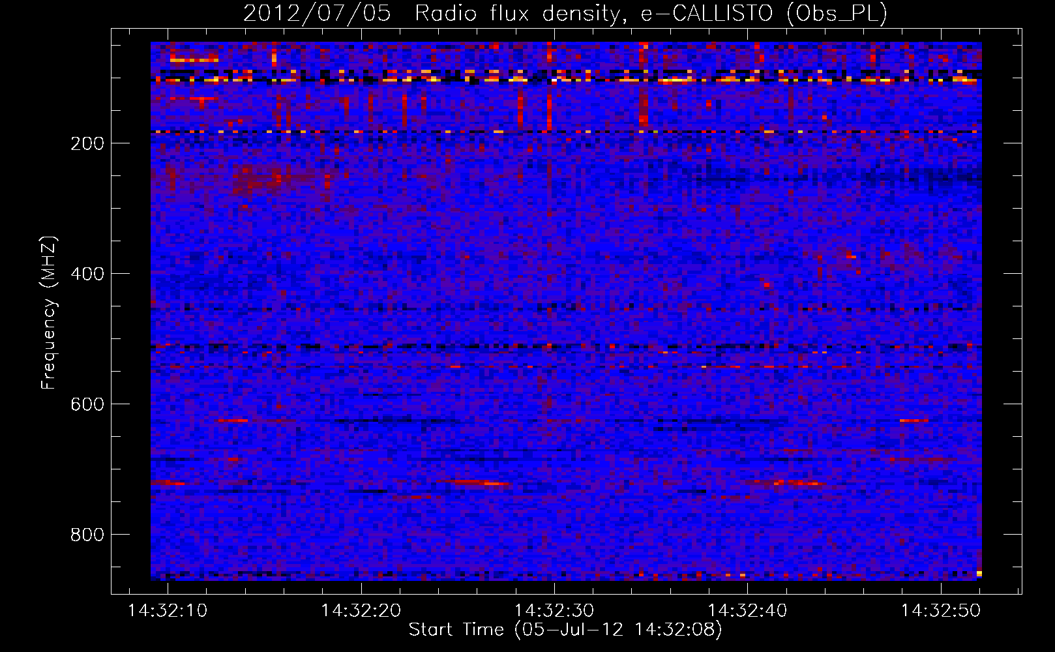
Task: Click the 600 frequency tick label
Action: 87,404
